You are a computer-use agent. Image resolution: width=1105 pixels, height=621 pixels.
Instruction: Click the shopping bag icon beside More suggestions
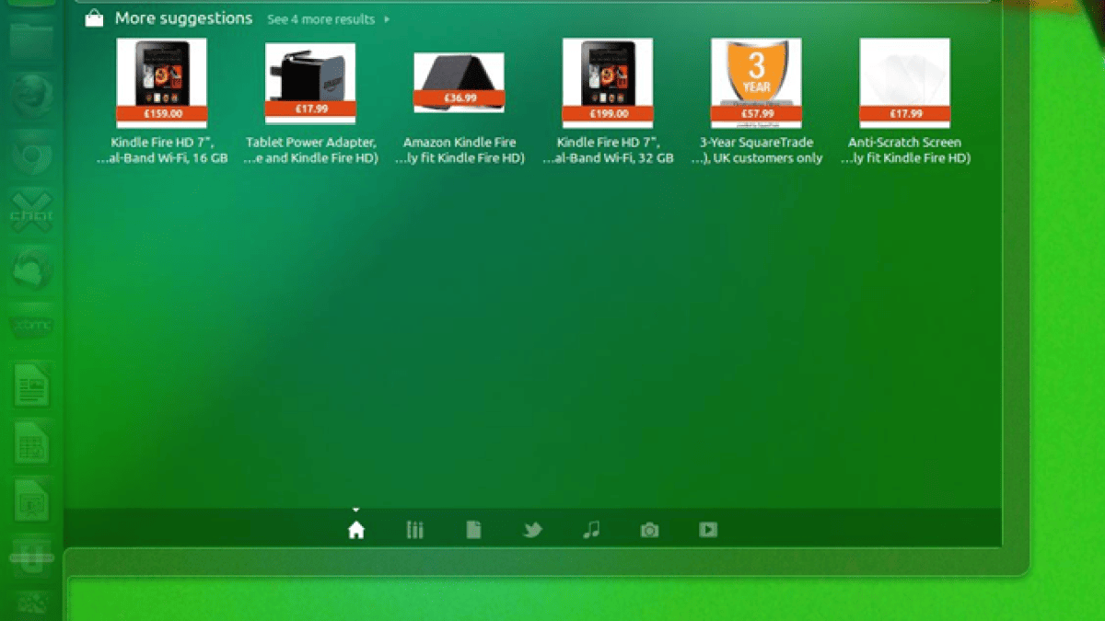tap(94, 18)
